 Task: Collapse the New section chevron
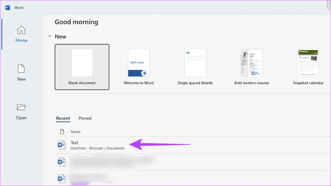(x=49, y=36)
